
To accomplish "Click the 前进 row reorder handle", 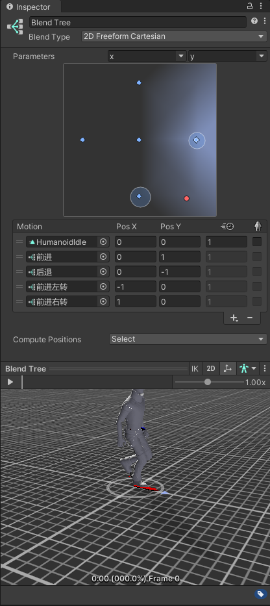I will [19, 257].
